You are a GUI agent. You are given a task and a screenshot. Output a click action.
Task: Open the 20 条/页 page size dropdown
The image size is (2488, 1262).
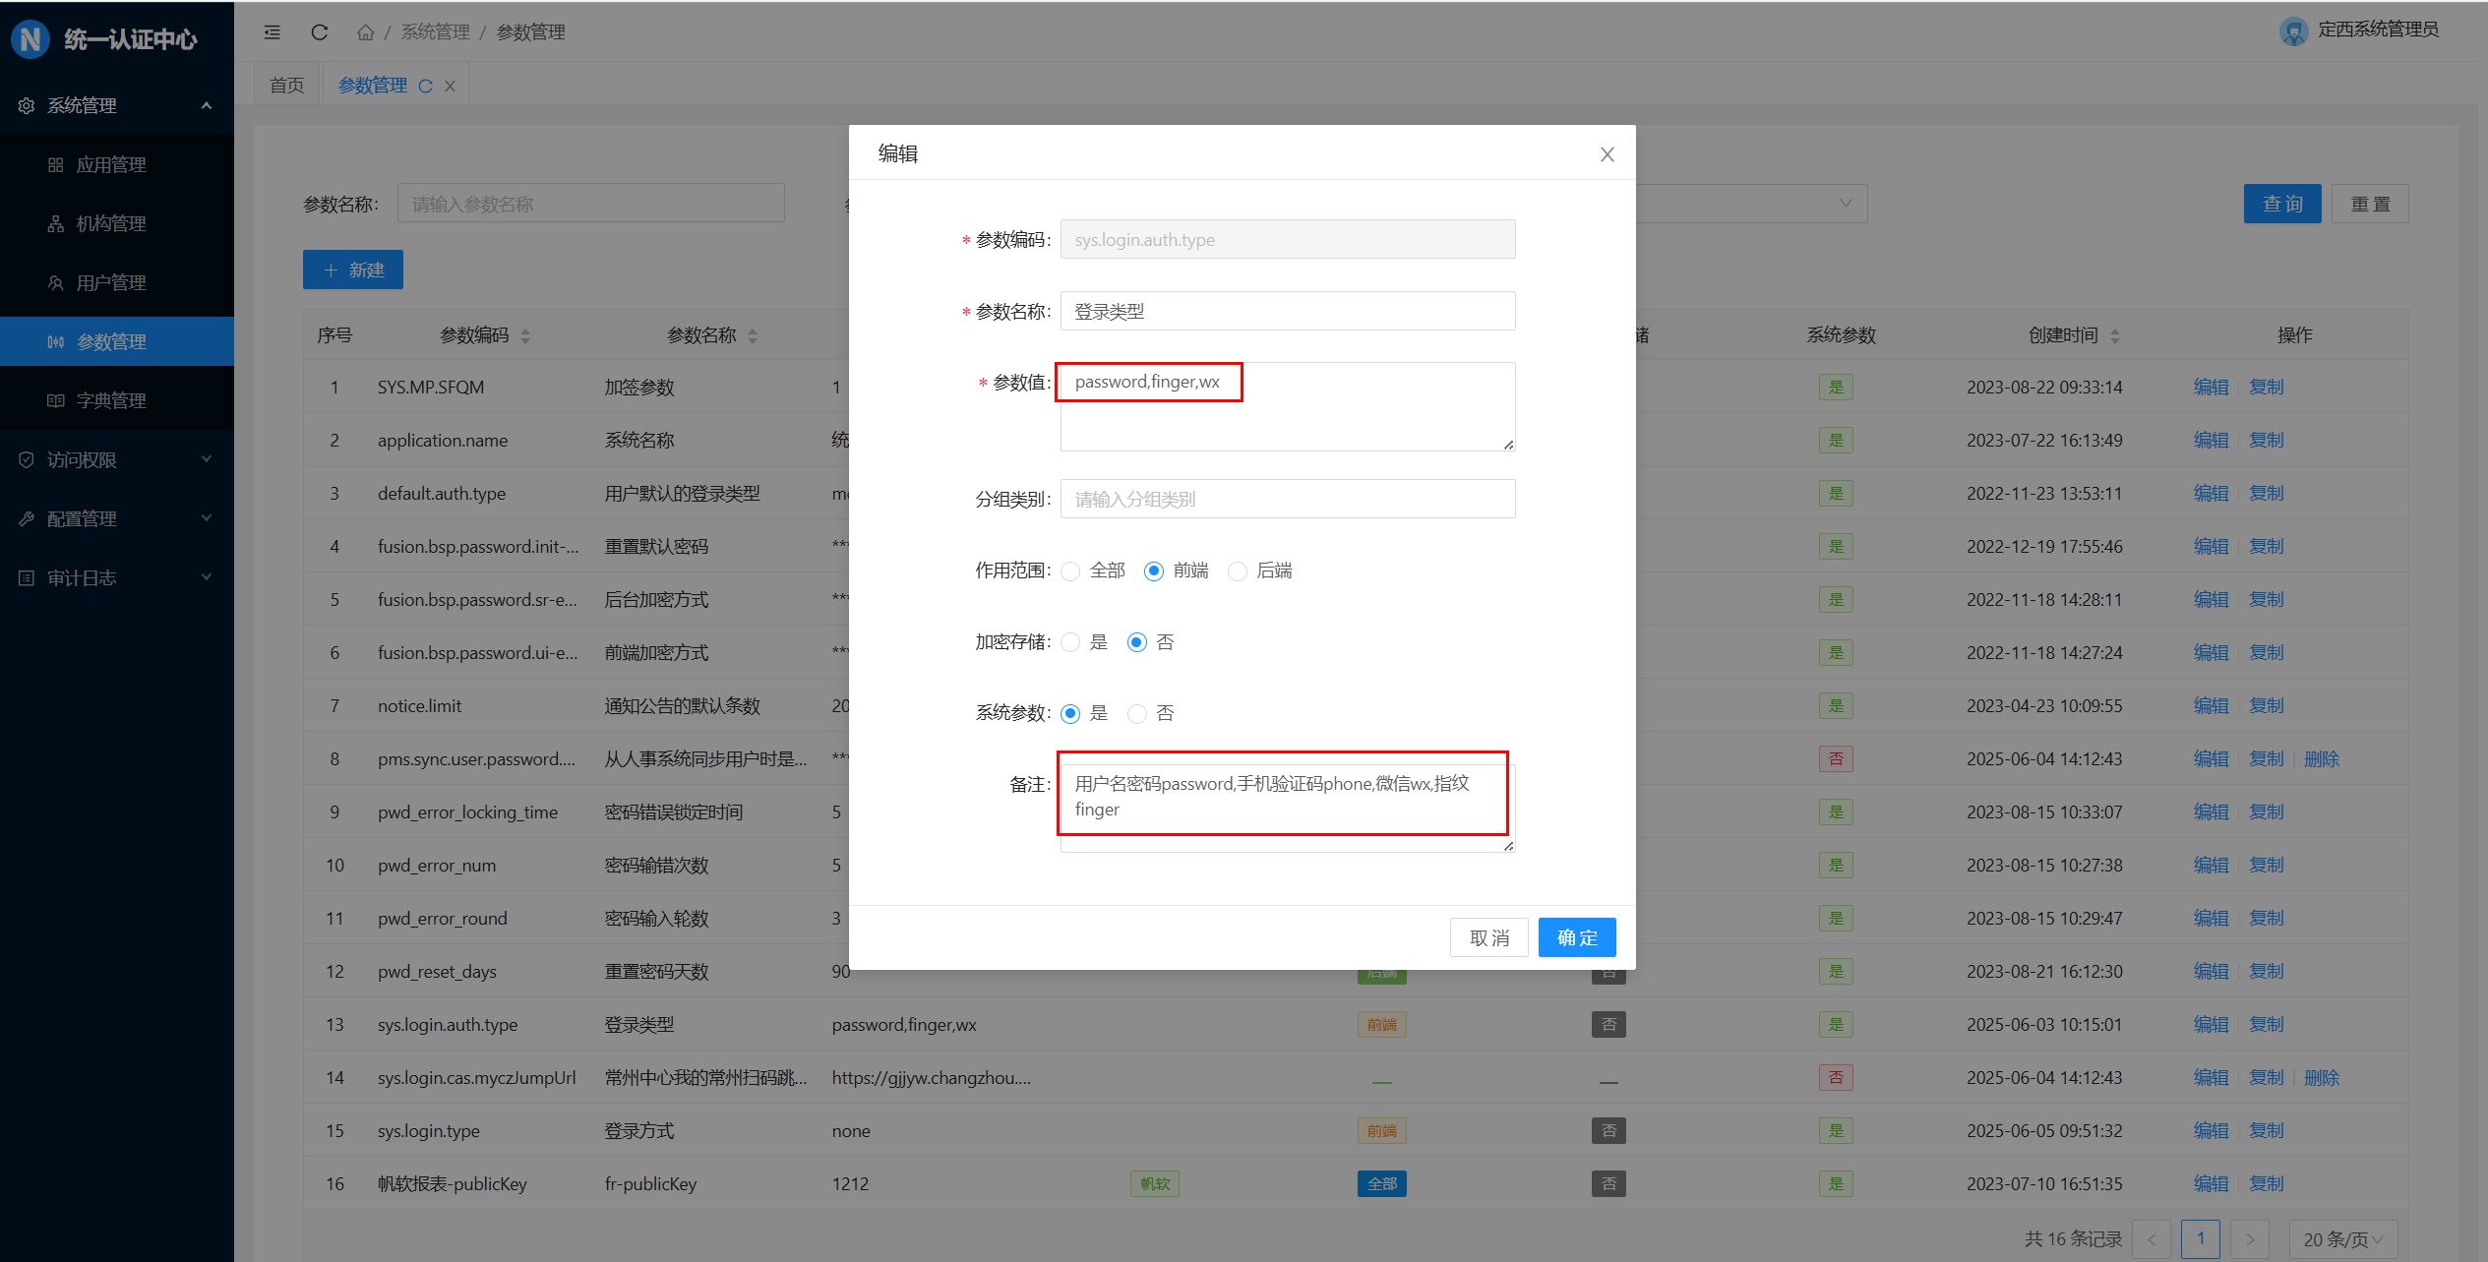tap(2342, 1238)
